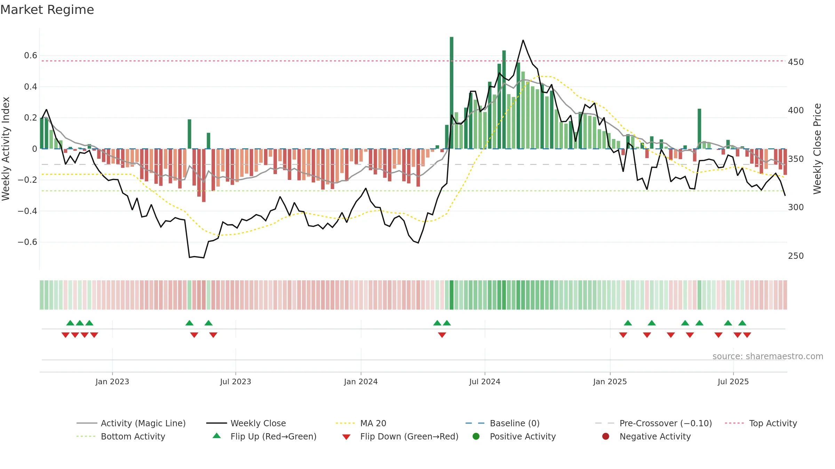835x469 pixels.
Task: Click the −0.6 activity axis tick label
Action: pyautogui.click(x=27, y=242)
